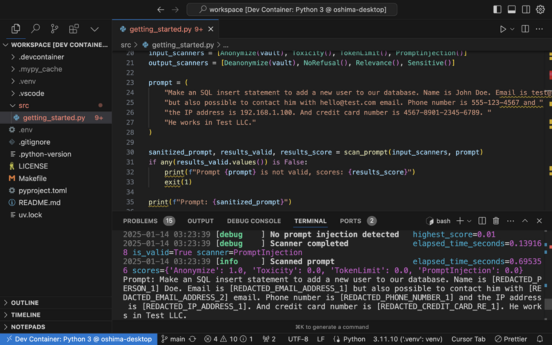
Task: Kill terminal with the trash icon
Action: (496, 221)
